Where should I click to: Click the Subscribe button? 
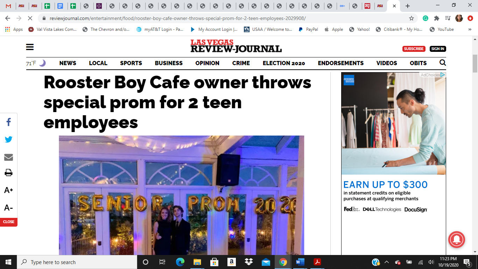click(x=414, y=49)
